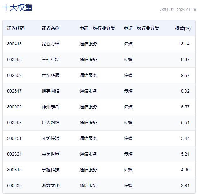Click 传媒 in the 完美世界 row

[128, 154]
